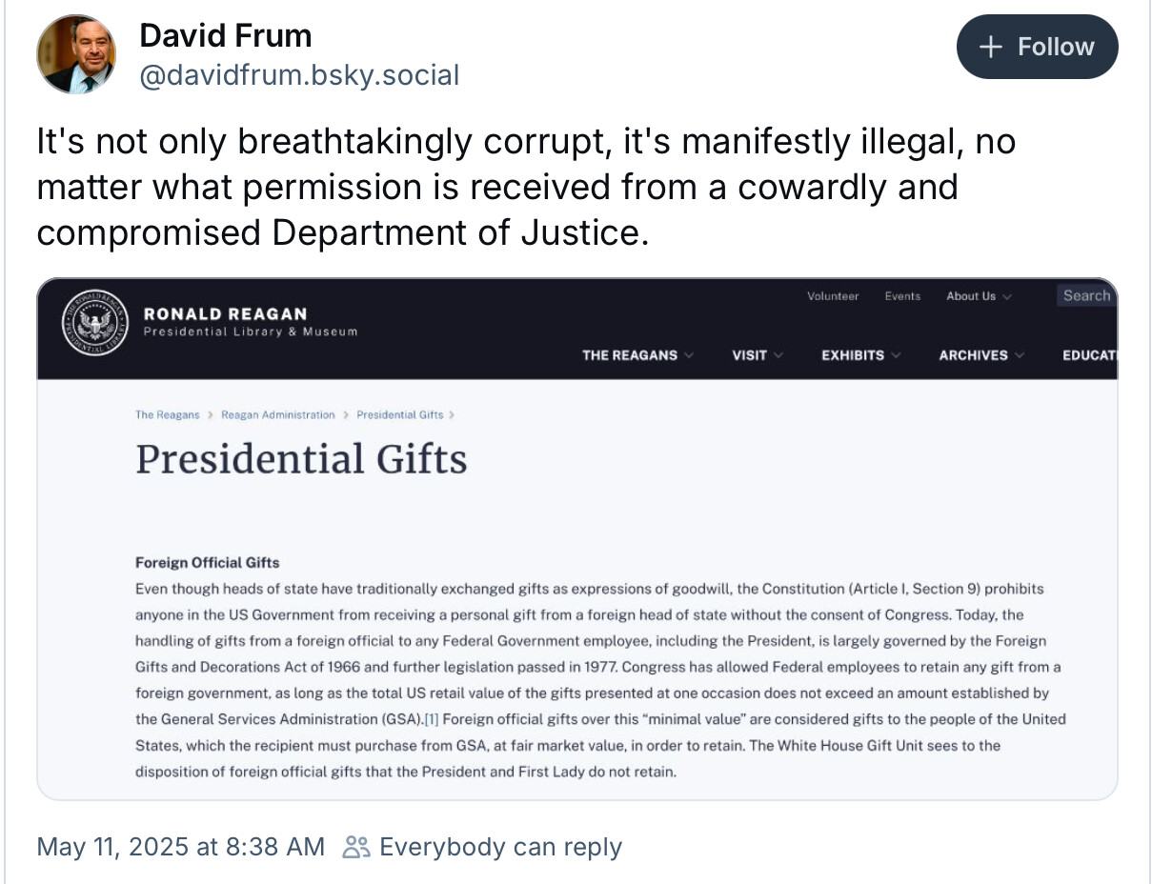Click the Presidential Gifts breadcrumb

400,414
